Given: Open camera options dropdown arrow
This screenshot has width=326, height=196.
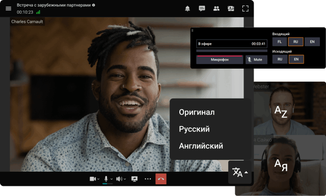Looking at the screenshot, I should [98, 179].
